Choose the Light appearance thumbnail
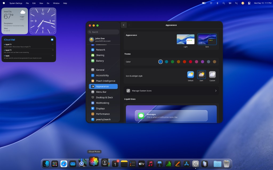 point(186,39)
